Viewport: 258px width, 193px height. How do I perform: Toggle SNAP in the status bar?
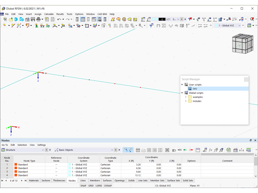tap(83, 186)
